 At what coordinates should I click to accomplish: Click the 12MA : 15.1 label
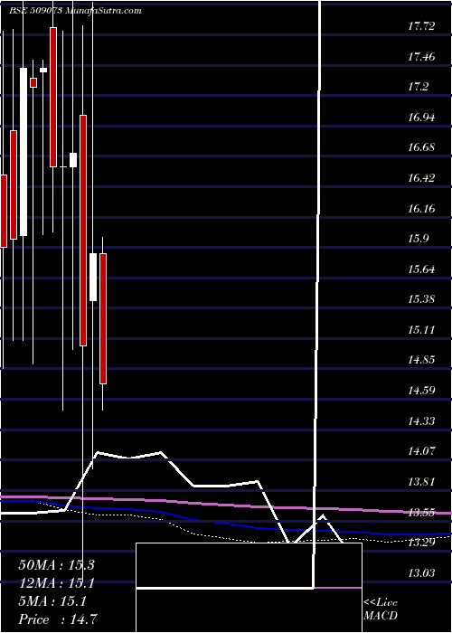tap(56, 583)
